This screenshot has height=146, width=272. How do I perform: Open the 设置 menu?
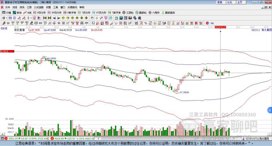(x=48, y=7)
